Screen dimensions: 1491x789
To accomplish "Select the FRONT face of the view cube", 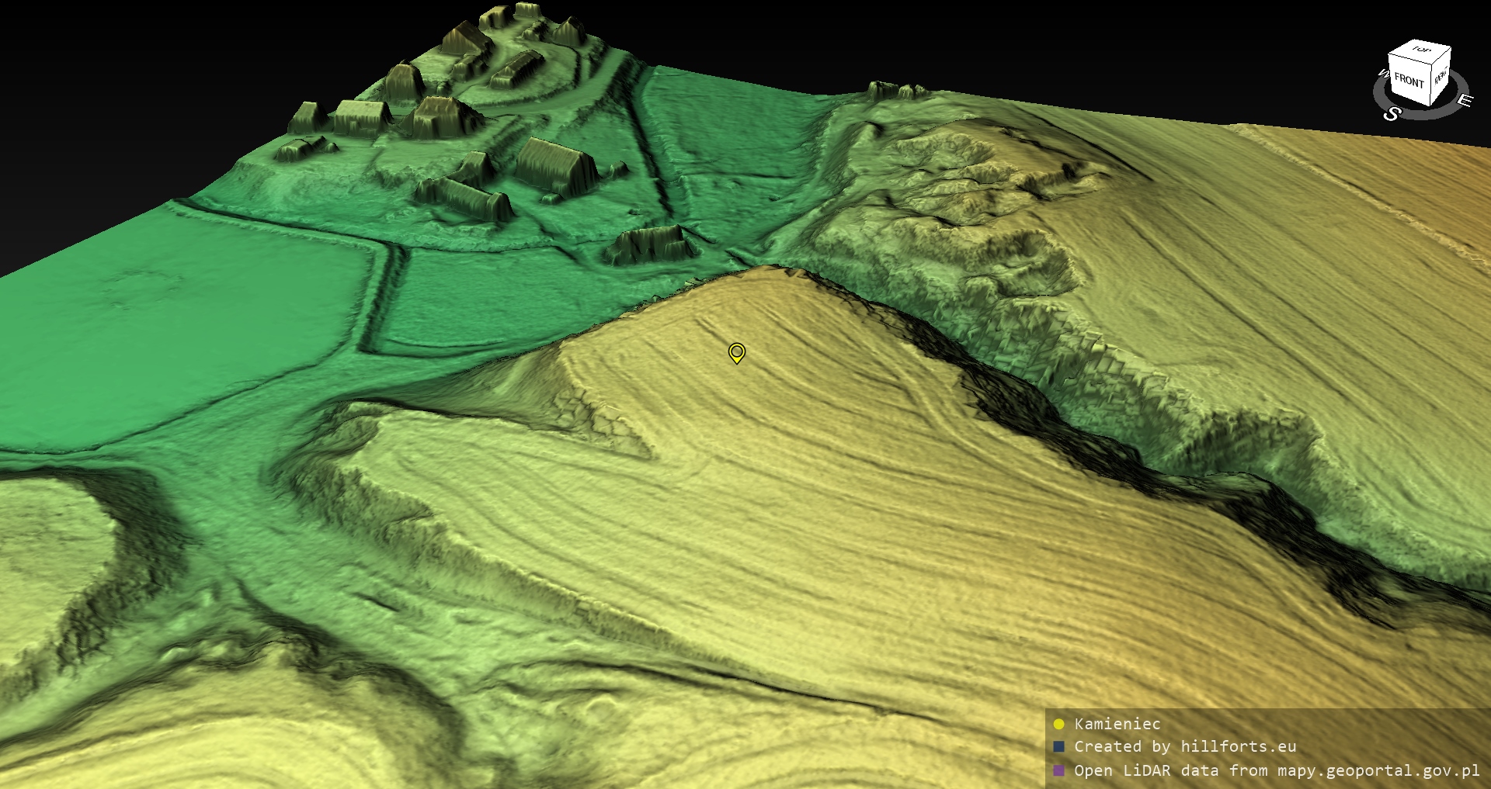I will click(x=1409, y=81).
